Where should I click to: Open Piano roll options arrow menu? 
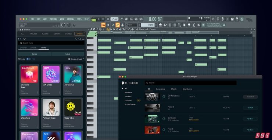[88, 29]
